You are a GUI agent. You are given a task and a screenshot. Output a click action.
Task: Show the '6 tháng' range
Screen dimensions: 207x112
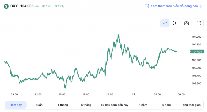pos(86,105)
